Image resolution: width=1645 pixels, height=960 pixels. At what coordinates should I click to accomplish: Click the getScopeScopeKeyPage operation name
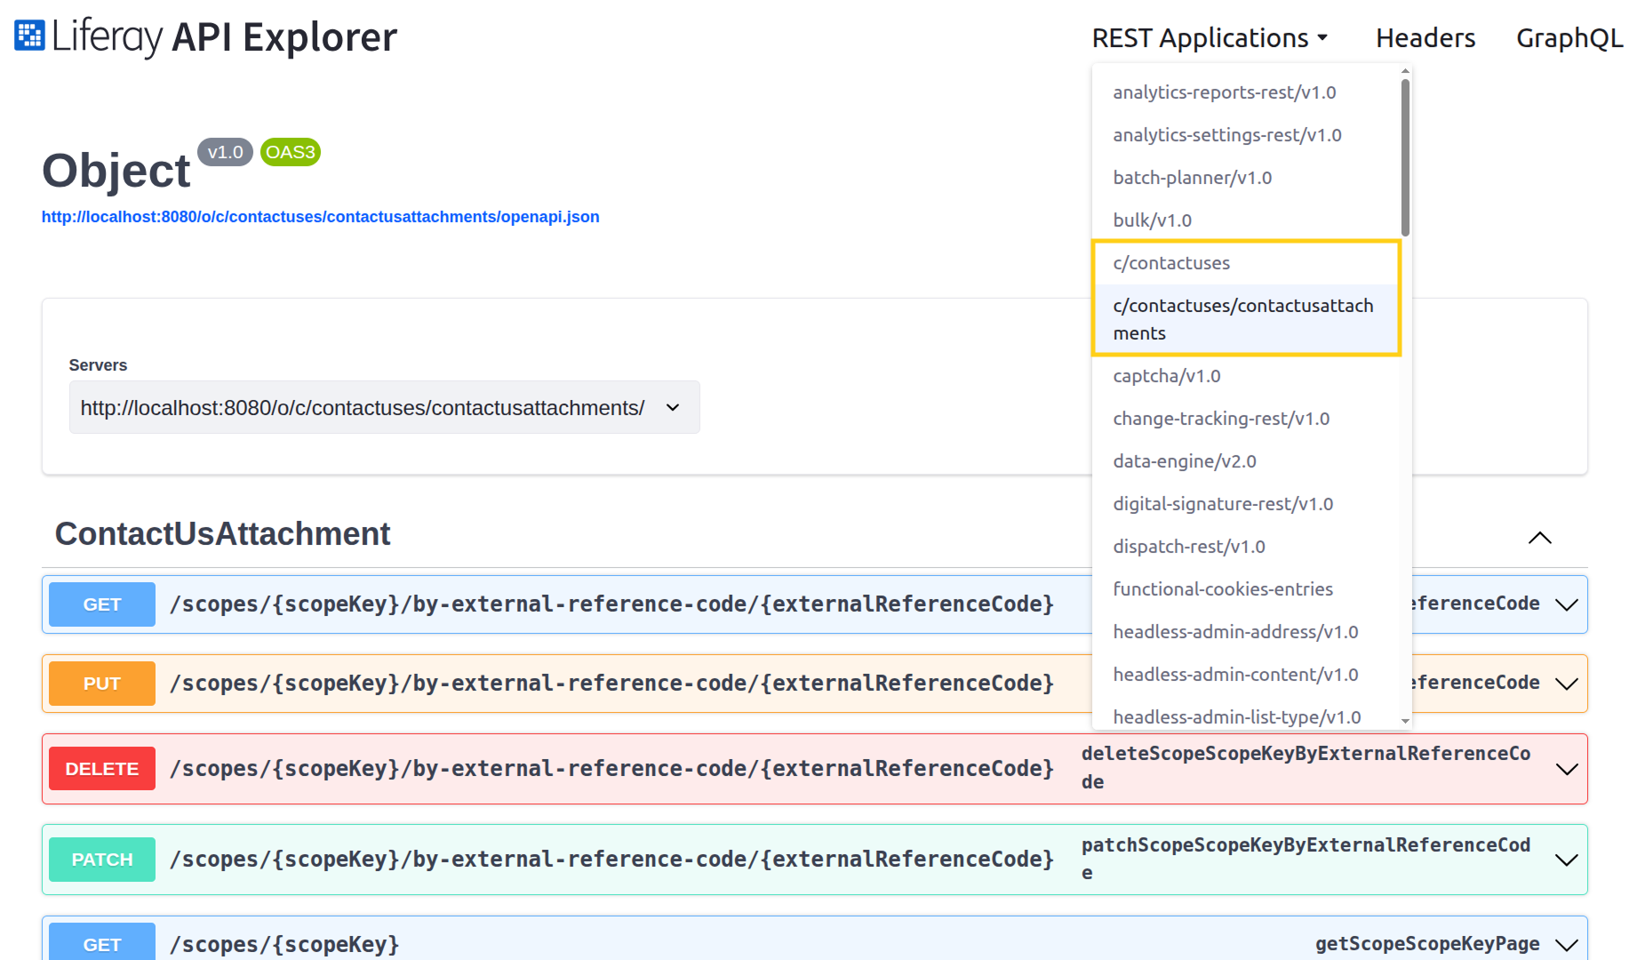point(1427,944)
